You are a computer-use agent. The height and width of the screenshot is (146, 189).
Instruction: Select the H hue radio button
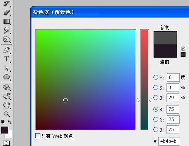[156, 77]
